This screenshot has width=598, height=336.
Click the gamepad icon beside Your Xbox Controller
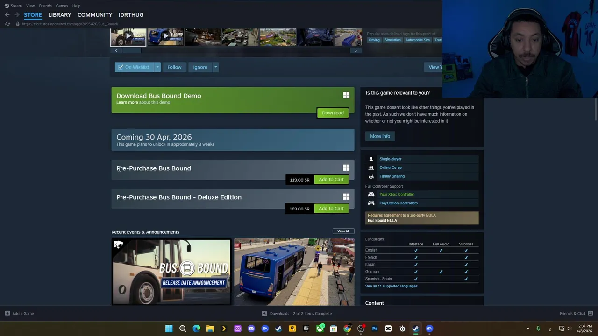coord(371,194)
